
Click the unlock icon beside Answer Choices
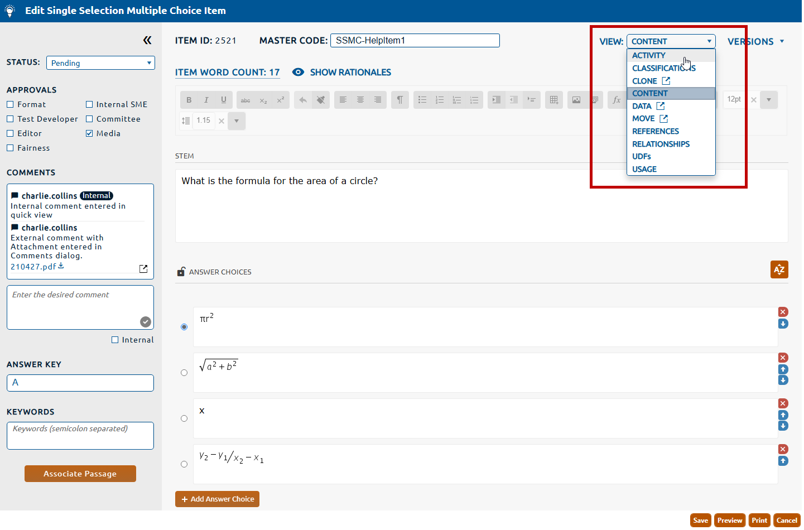click(181, 272)
